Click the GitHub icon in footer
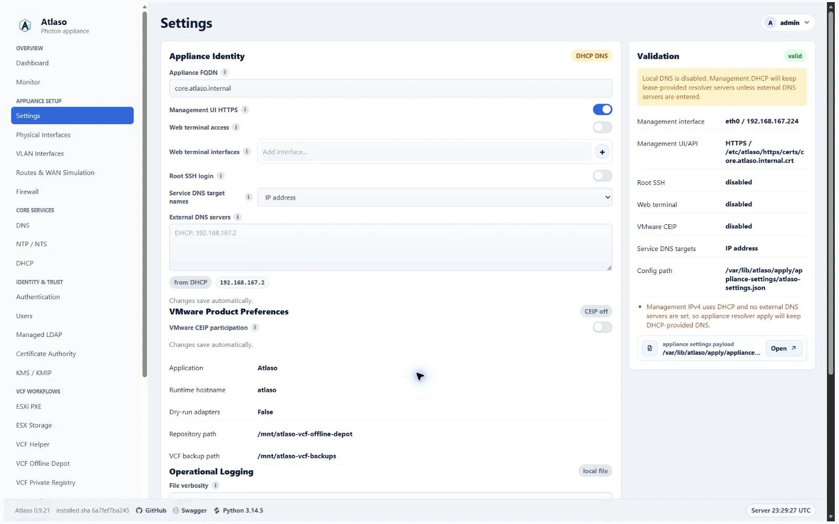839x524 pixels. pyautogui.click(x=139, y=510)
